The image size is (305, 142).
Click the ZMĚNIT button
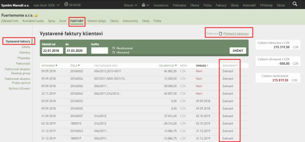tap(238, 51)
